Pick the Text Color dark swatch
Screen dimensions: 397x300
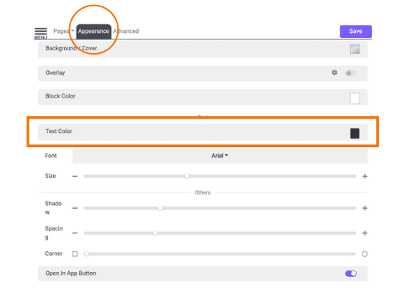click(355, 133)
